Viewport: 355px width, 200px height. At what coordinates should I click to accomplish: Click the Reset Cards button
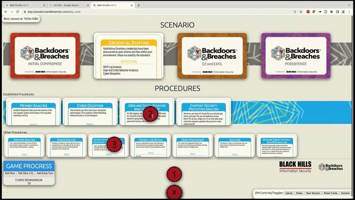coord(331,193)
